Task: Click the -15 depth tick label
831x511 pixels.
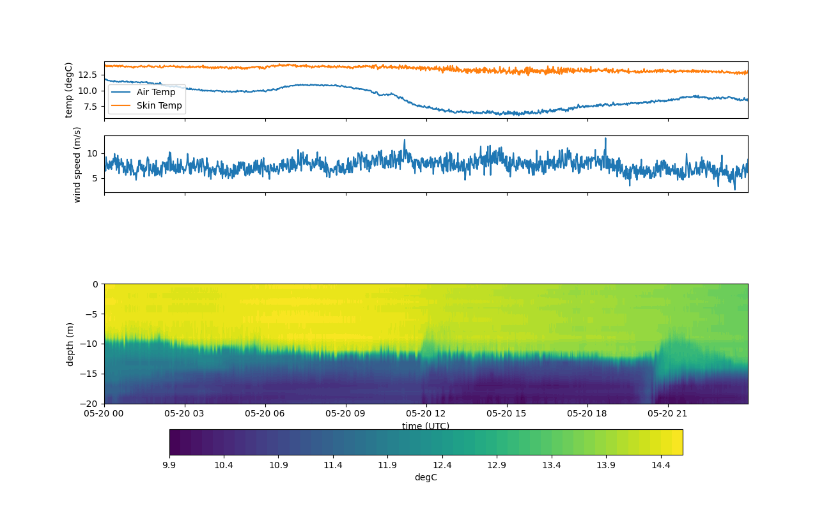Action: 91,374
